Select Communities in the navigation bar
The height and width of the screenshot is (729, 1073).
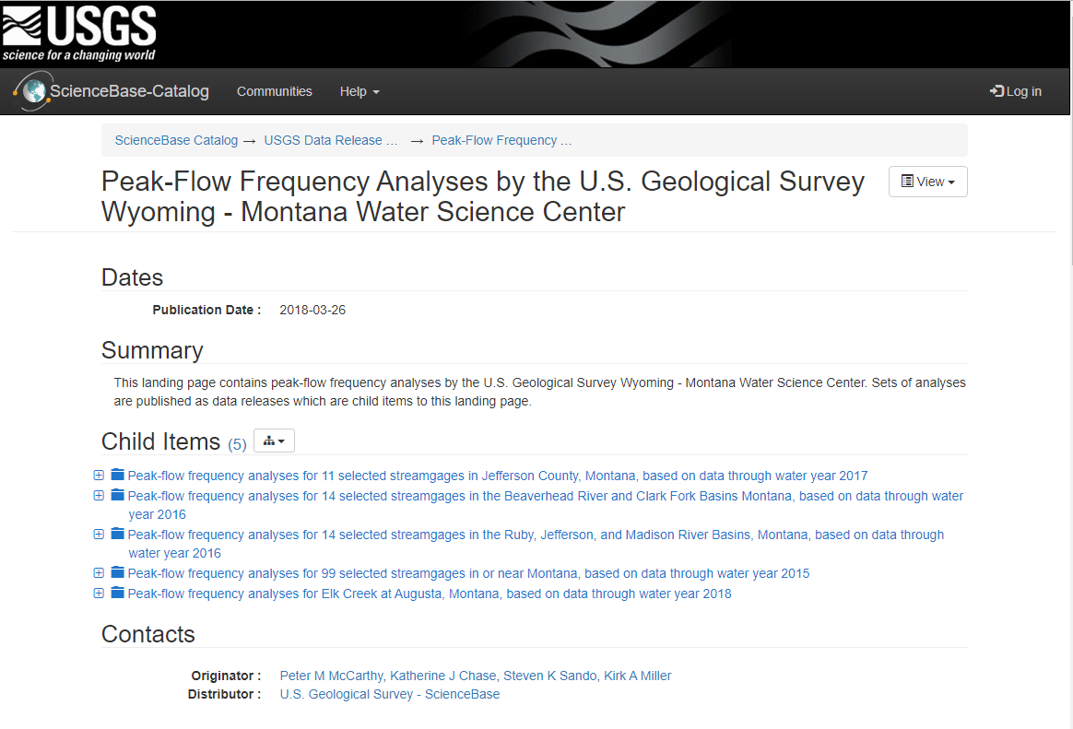click(x=274, y=91)
